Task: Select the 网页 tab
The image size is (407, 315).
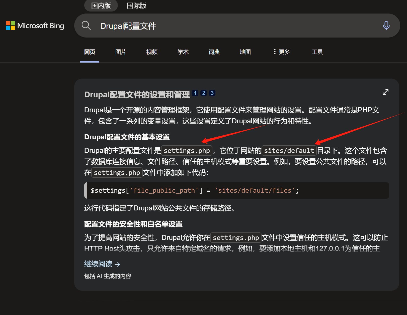Action: click(x=90, y=52)
